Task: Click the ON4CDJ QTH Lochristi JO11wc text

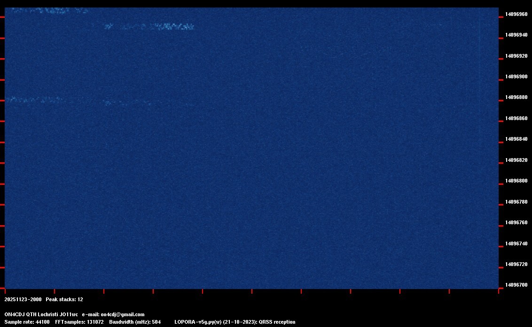Action: click(x=41, y=314)
